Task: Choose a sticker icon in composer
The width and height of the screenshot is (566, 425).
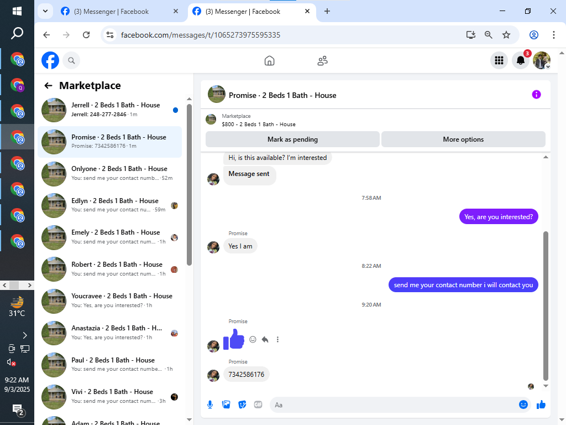Action: (242, 405)
